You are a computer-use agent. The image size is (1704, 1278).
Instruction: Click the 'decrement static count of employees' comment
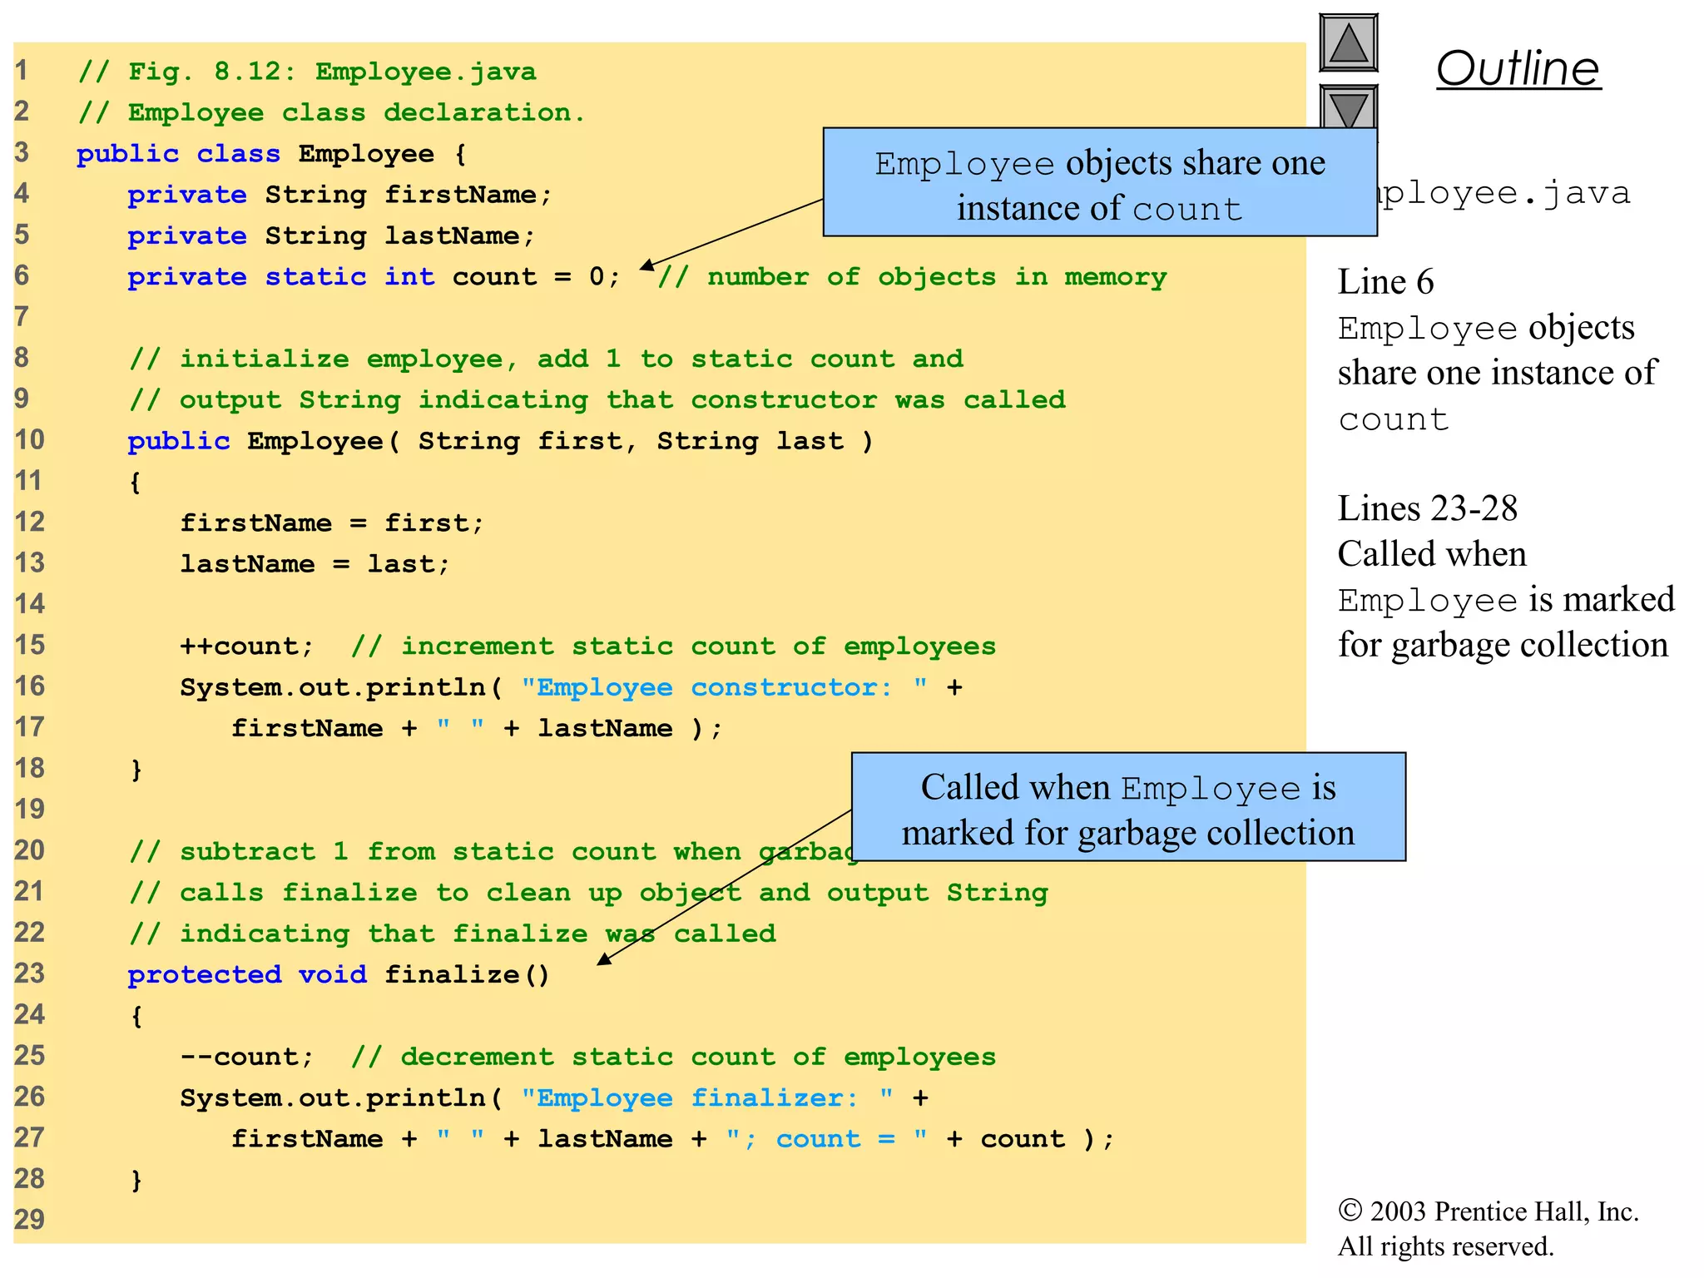pos(673,1058)
